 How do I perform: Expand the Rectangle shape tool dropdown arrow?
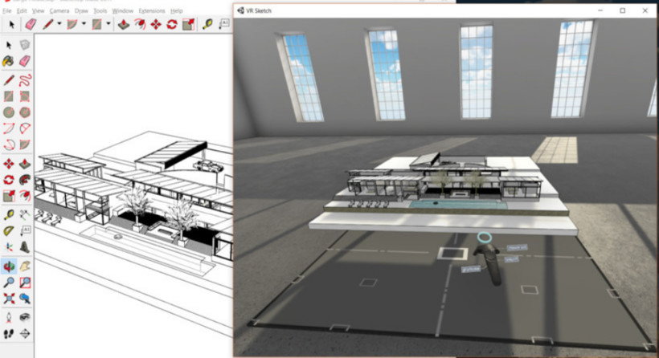pos(108,25)
